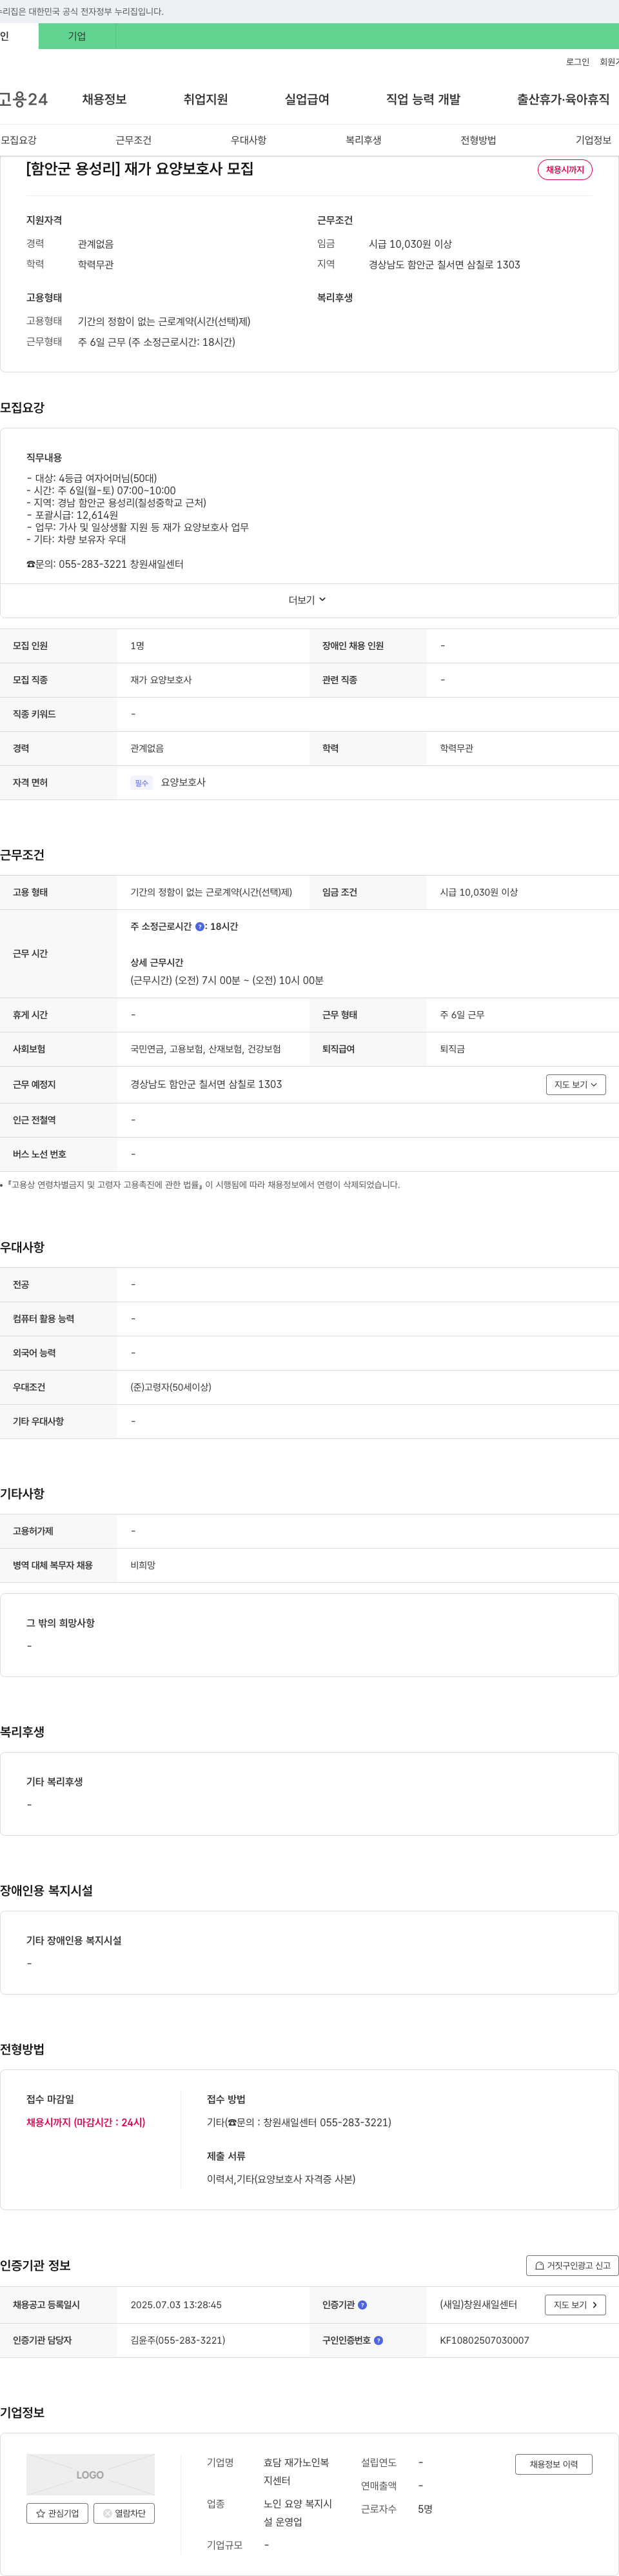Screen dimensions: 619x2576
Task: Click the certifying agency (새일)창원새일센터
Action: [479, 2305]
